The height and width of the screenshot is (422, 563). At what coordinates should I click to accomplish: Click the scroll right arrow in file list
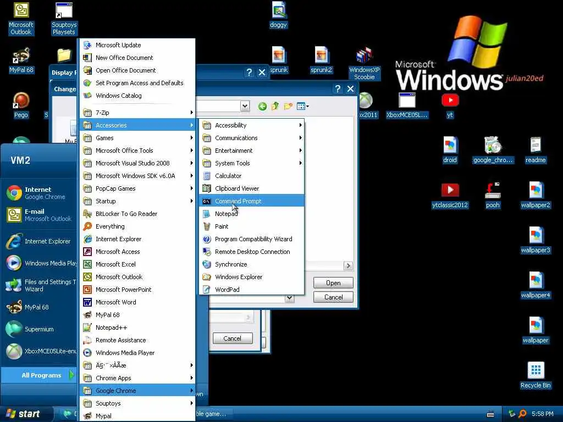348,265
